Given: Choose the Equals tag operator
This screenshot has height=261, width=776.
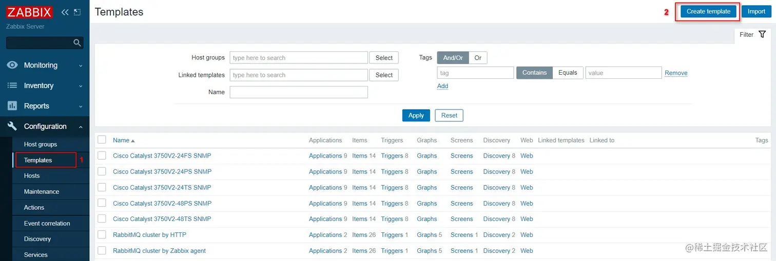Looking at the screenshot, I should click(x=568, y=73).
